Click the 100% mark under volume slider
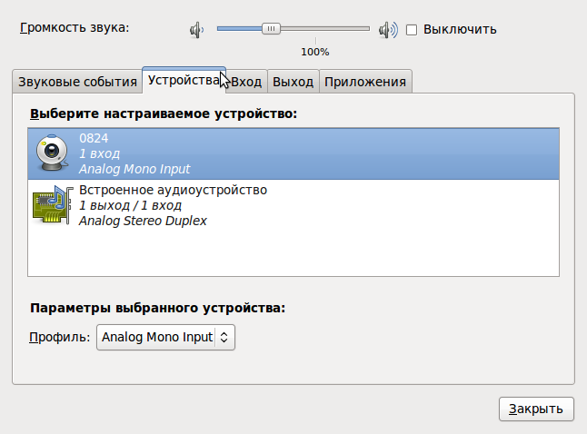Screen dimensions: 587x434 pos(314,52)
